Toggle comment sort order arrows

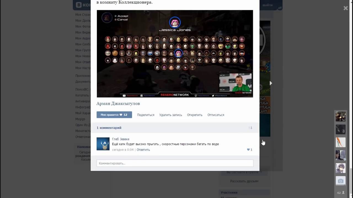click(250, 128)
